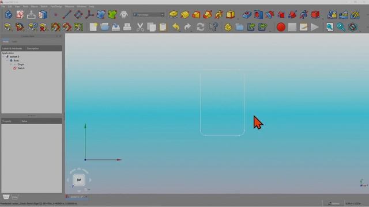Click navigation cube up arrow
This screenshot has width=369, height=207.
point(79,168)
